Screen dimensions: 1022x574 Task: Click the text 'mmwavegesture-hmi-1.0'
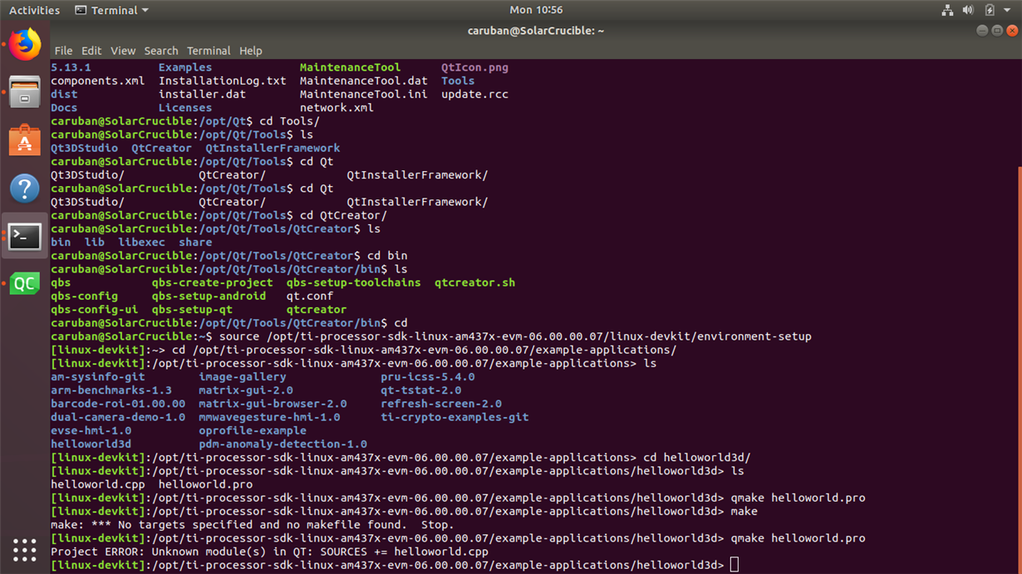coord(269,417)
